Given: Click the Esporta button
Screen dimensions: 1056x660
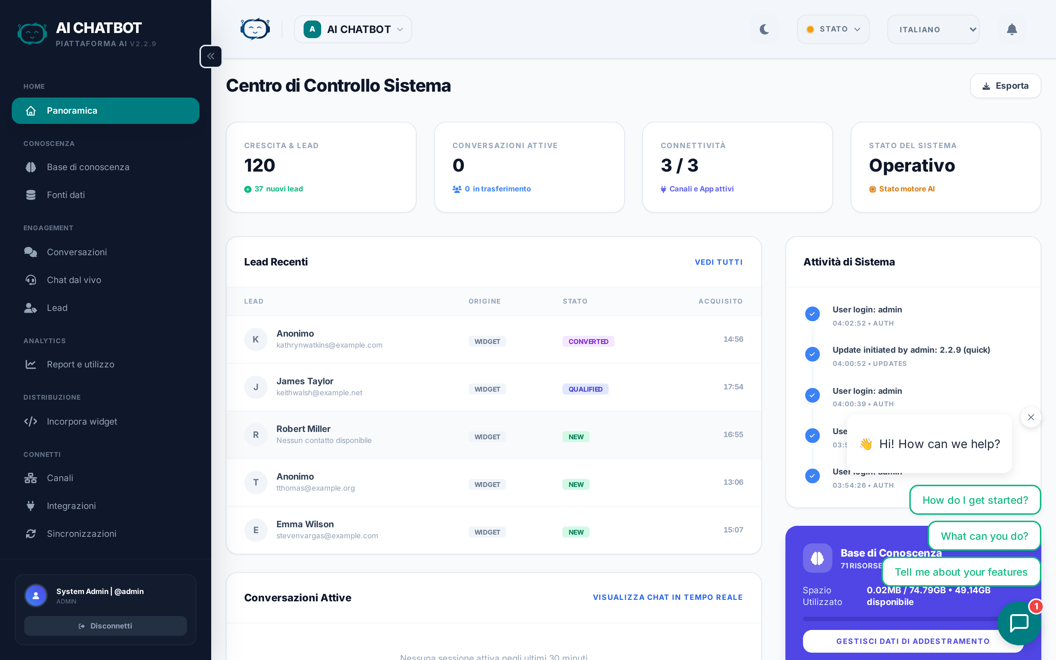Looking at the screenshot, I should 1005,85.
